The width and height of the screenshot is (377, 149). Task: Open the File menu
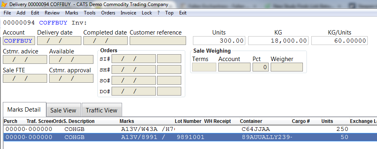pos(8,13)
